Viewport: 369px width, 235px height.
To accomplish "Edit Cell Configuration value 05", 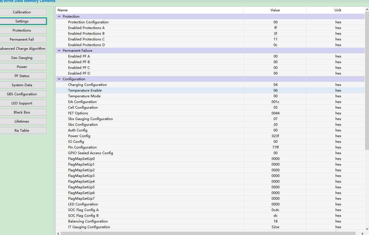I will click(275, 108).
